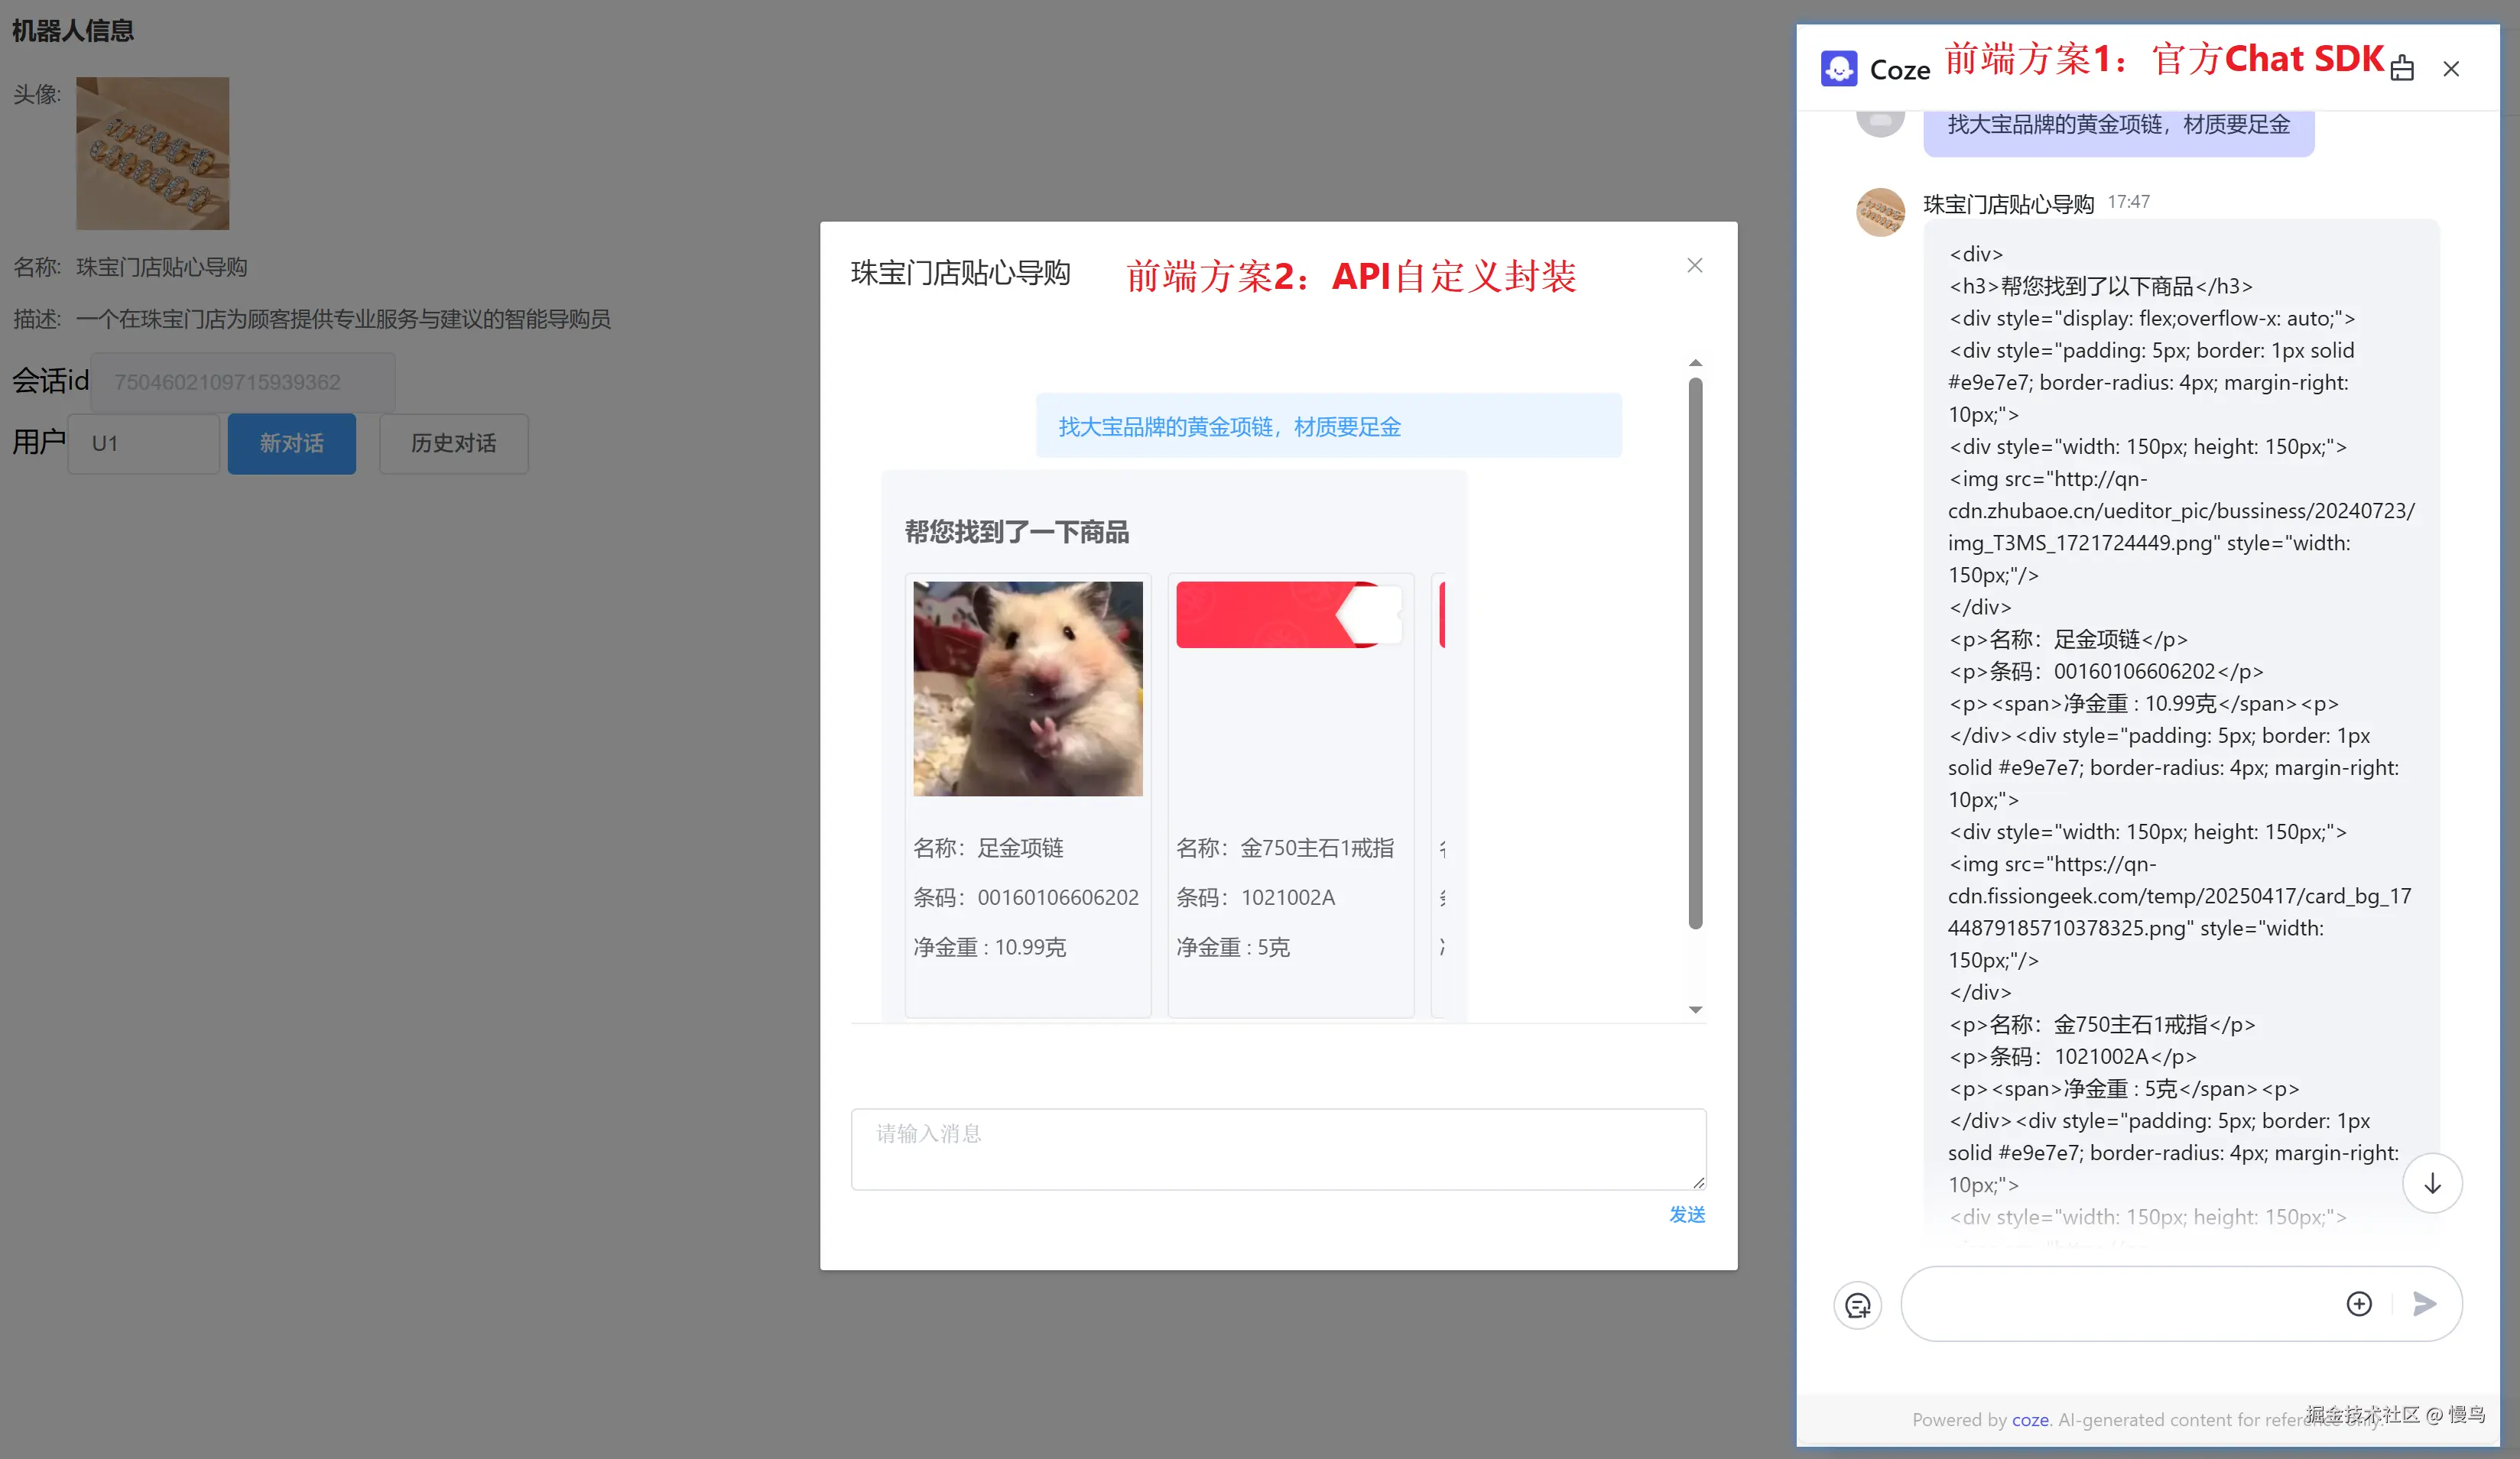Click the brush clear-history icon
Image resolution: width=2520 pixels, height=1459 pixels.
[x=2402, y=68]
